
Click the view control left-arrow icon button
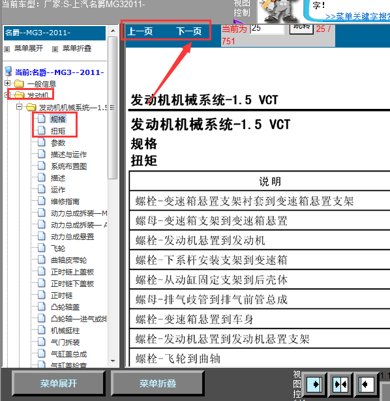pos(367,385)
